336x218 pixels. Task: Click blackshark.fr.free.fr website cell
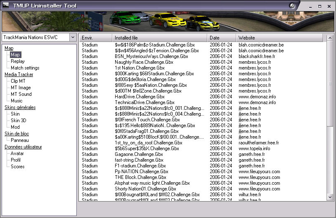coord(257,56)
